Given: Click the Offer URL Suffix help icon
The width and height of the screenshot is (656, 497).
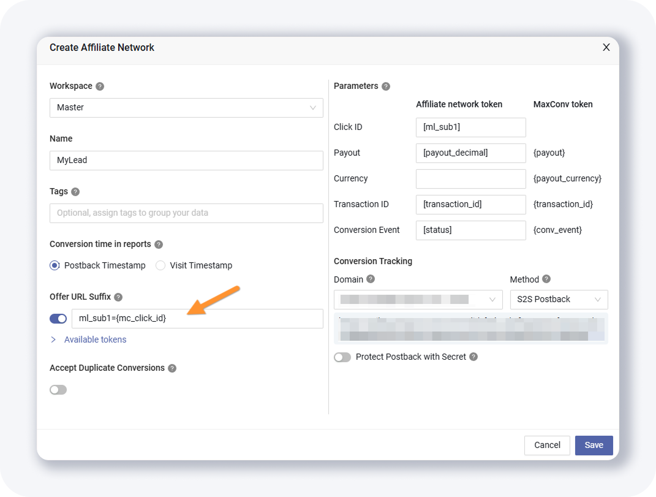Looking at the screenshot, I should pos(118,297).
